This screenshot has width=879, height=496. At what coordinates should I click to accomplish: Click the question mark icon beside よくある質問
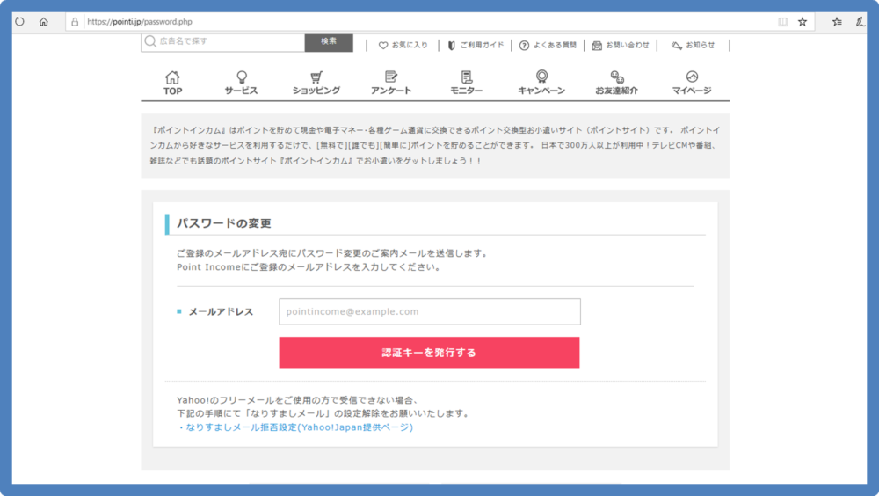click(524, 46)
